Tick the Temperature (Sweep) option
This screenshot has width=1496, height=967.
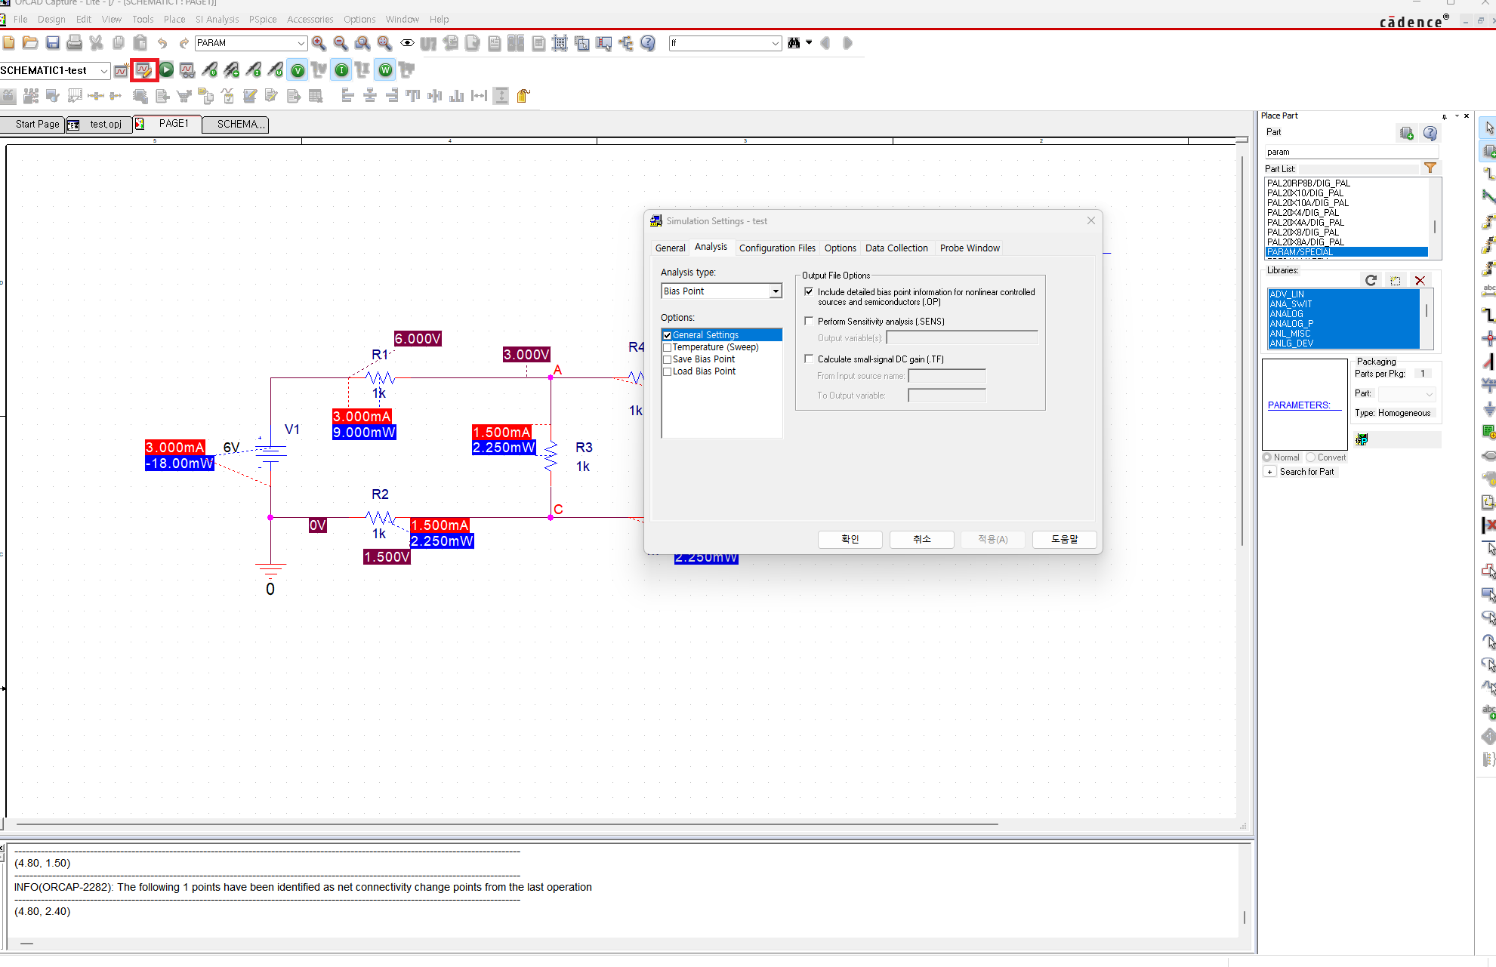click(668, 347)
